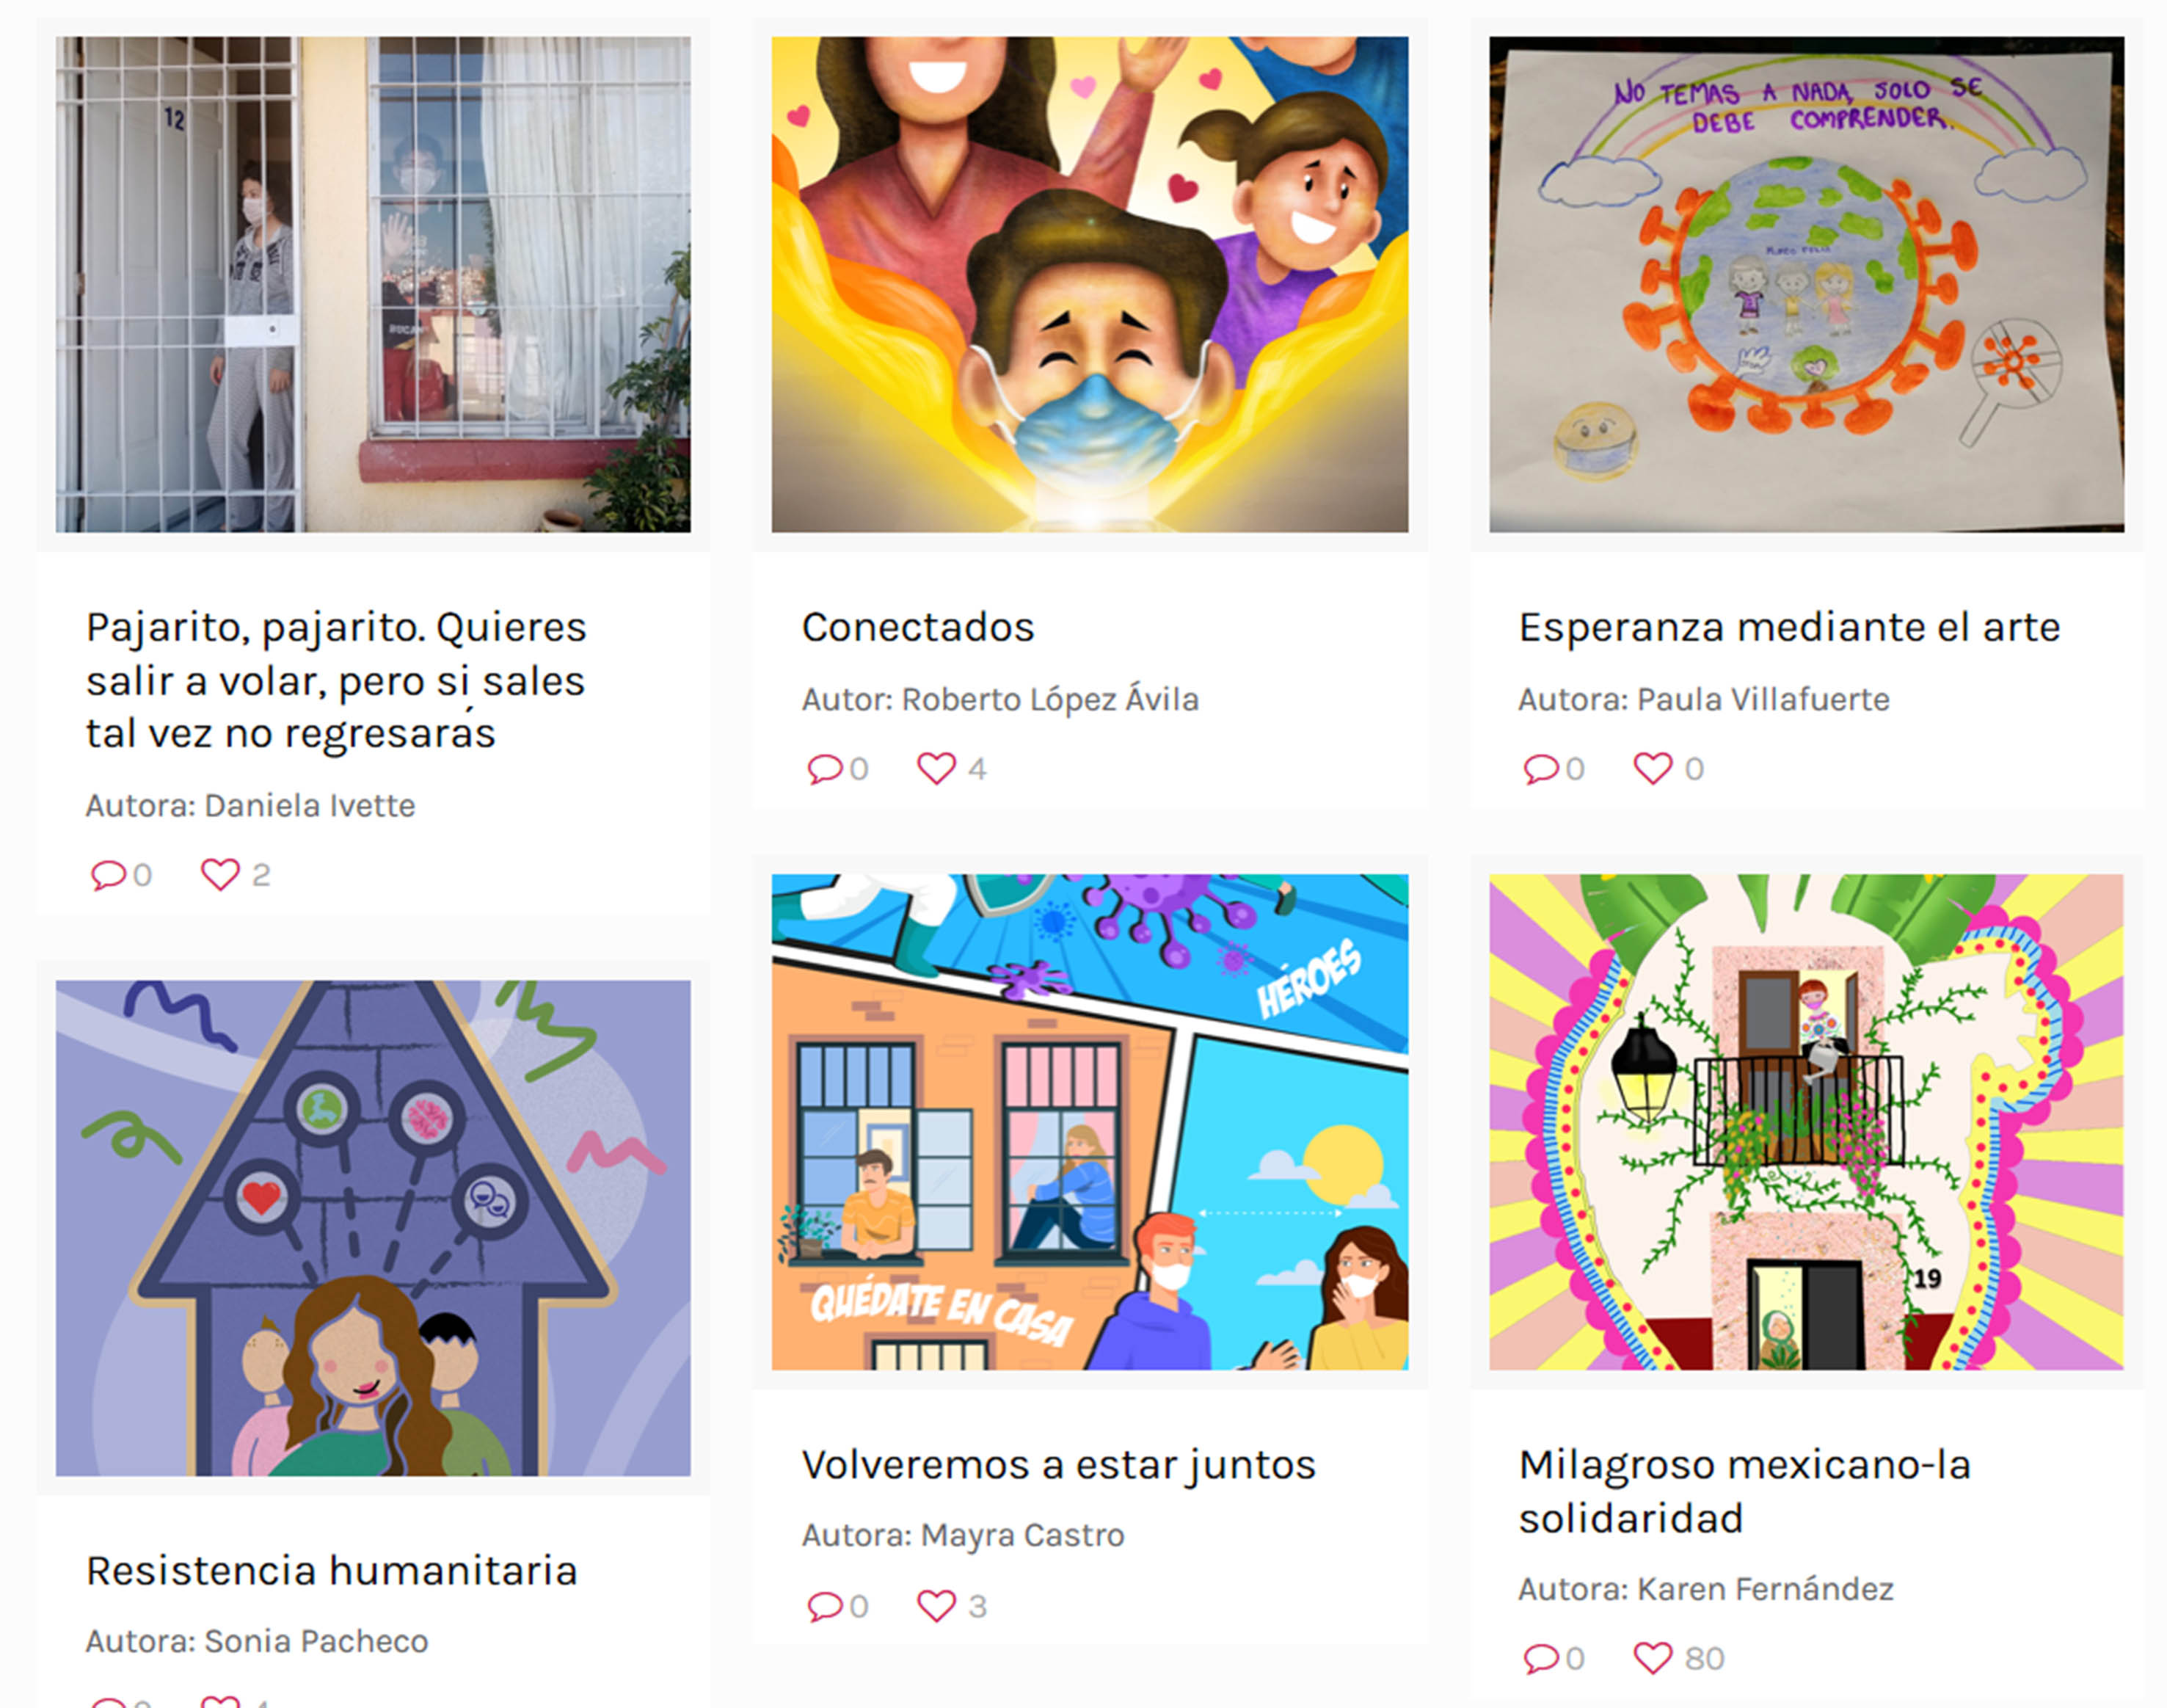Open Volveremos a estar juntos title
This screenshot has height=1708, width=2167.
click(x=1058, y=1465)
